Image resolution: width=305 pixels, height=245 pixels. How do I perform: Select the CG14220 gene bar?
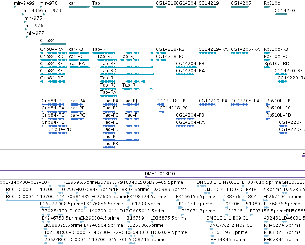(x=281, y=14)
